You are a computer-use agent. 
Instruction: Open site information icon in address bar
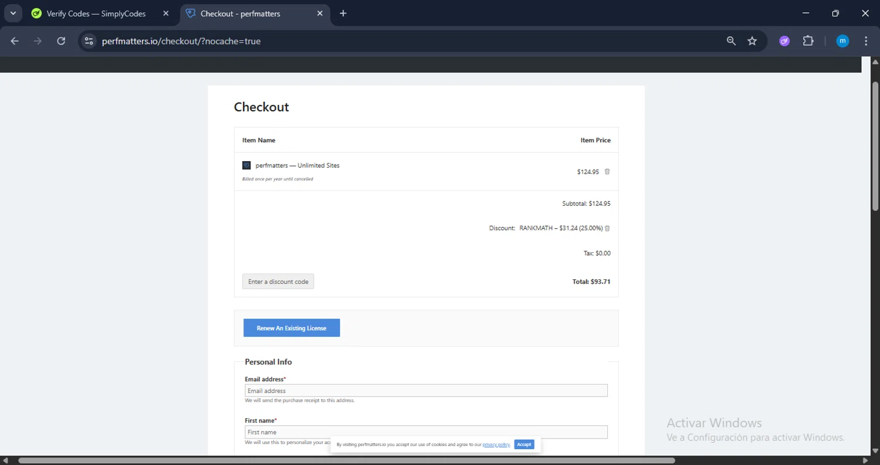[89, 41]
